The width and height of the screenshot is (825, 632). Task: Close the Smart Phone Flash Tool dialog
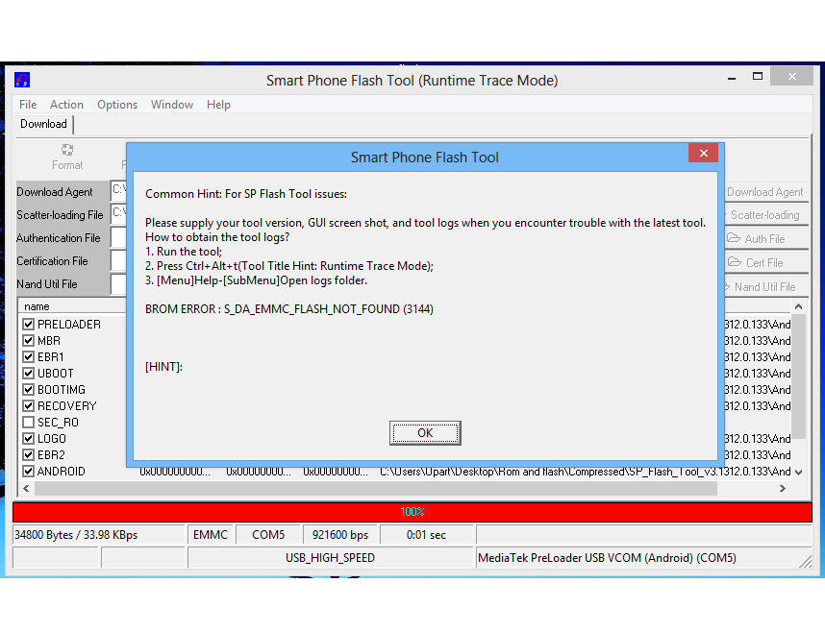(x=703, y=153)
